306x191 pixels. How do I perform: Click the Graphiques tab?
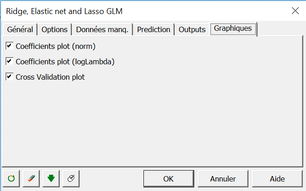(x=233, y=29)
